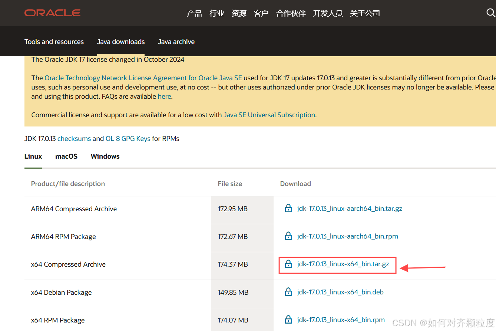This screenshot has height=331, width=496.
Task: Open the 产品 menu
Action: [194, 13]
